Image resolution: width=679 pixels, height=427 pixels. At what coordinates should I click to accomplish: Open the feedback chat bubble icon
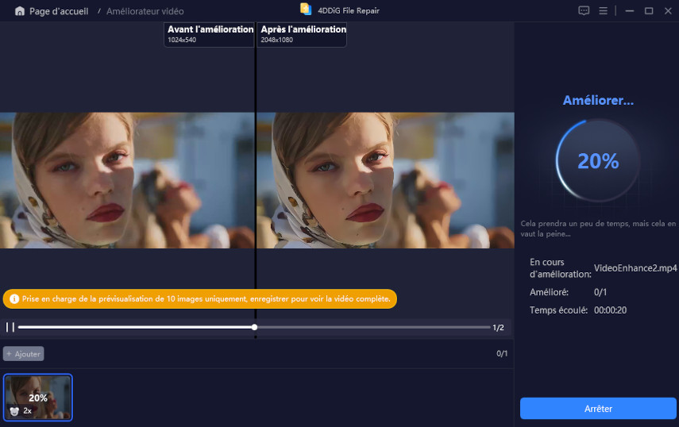coord(584,11)
